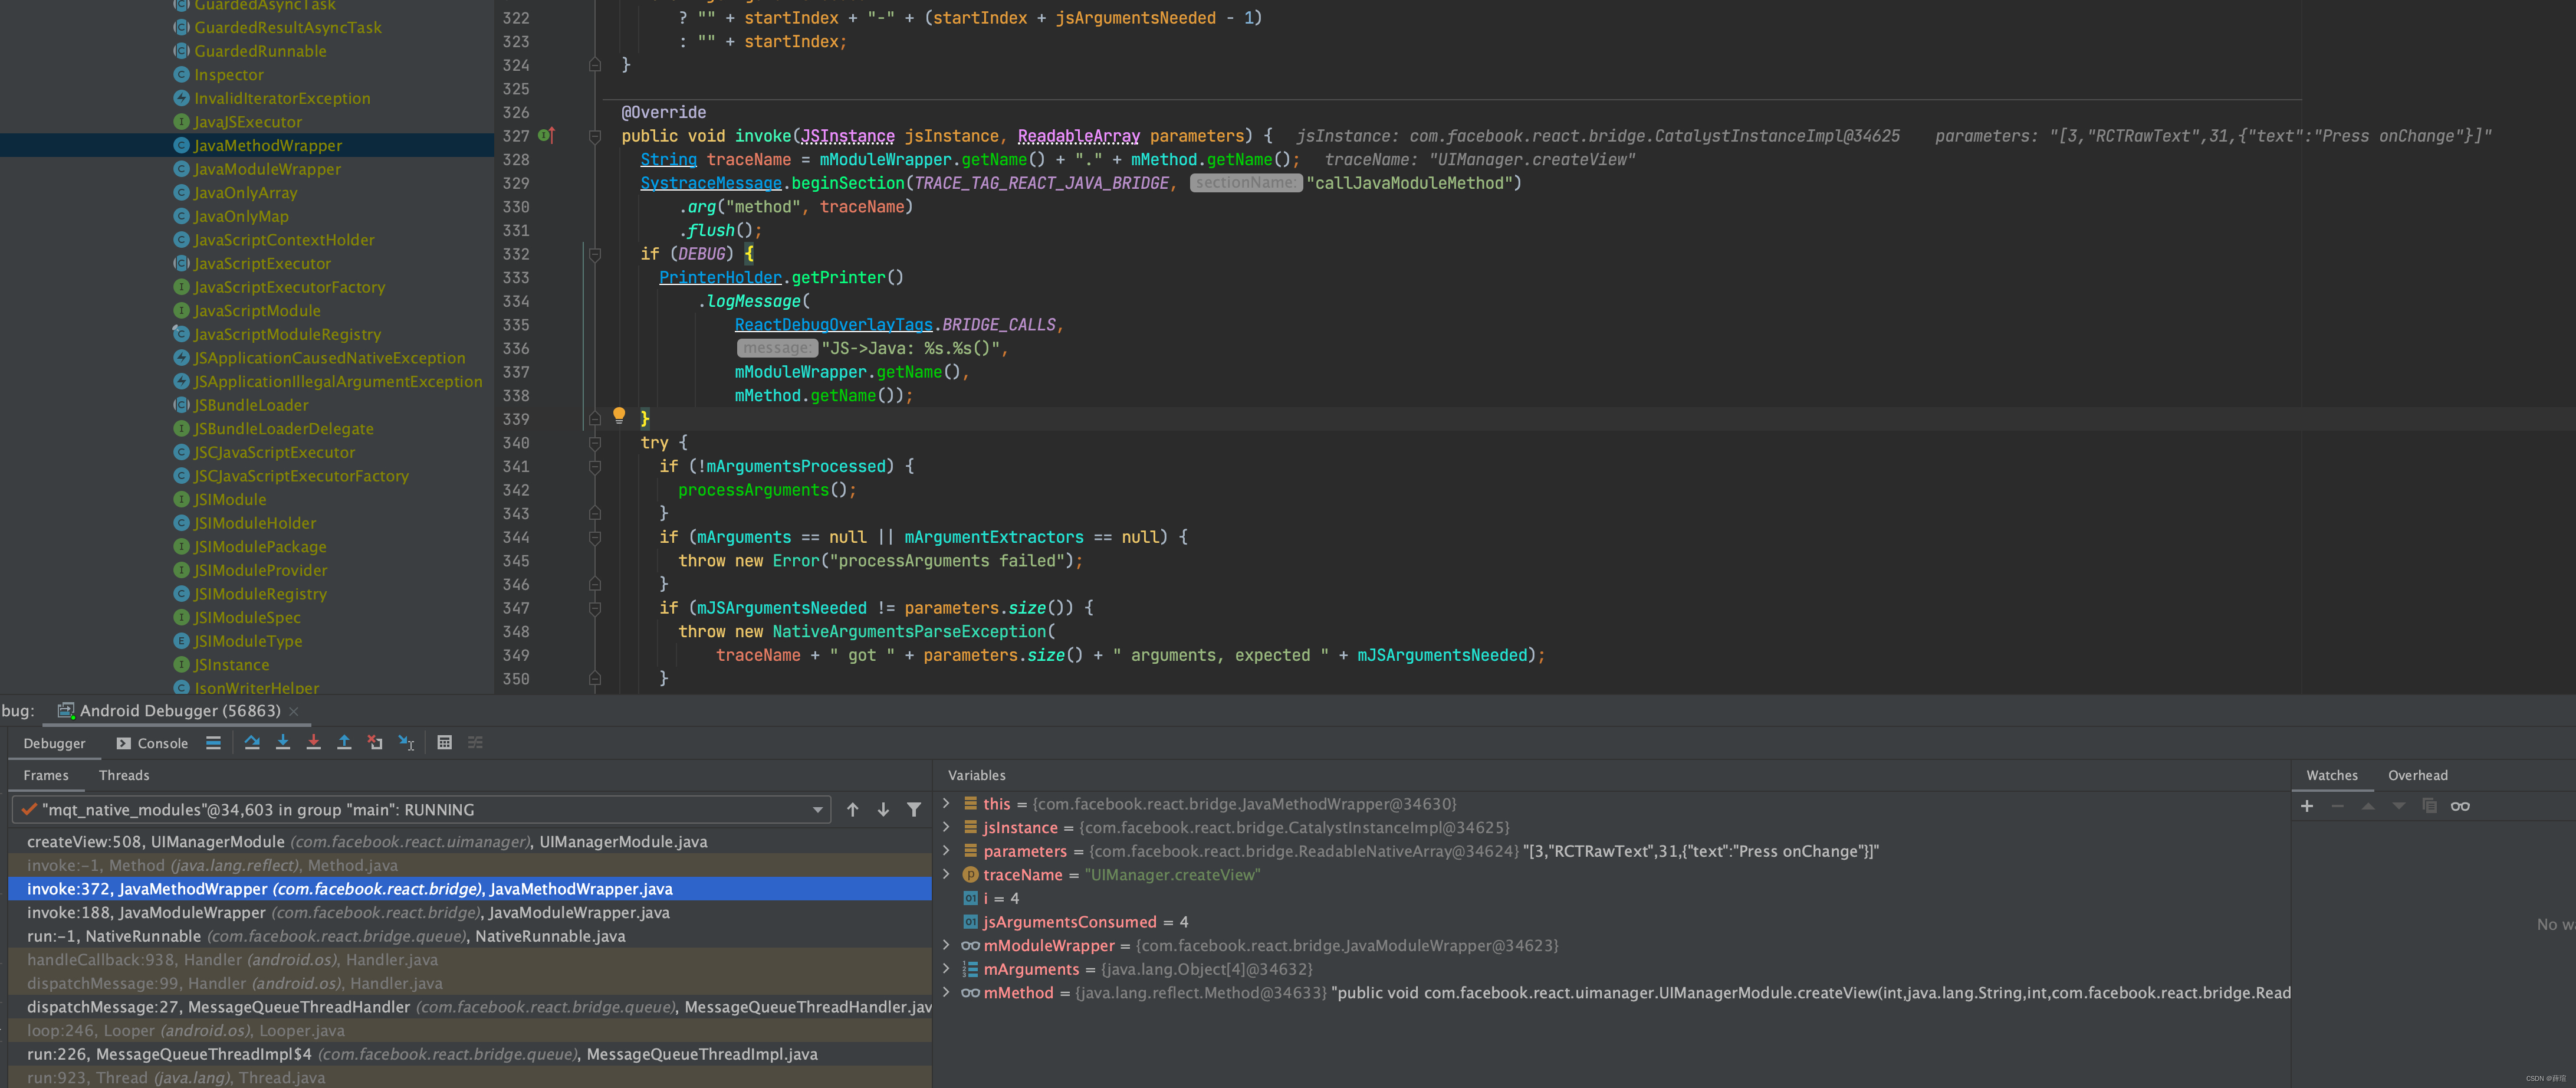
Task: Open JavaModuleWrapper in the project tree
Action: (x=267, y=169)
